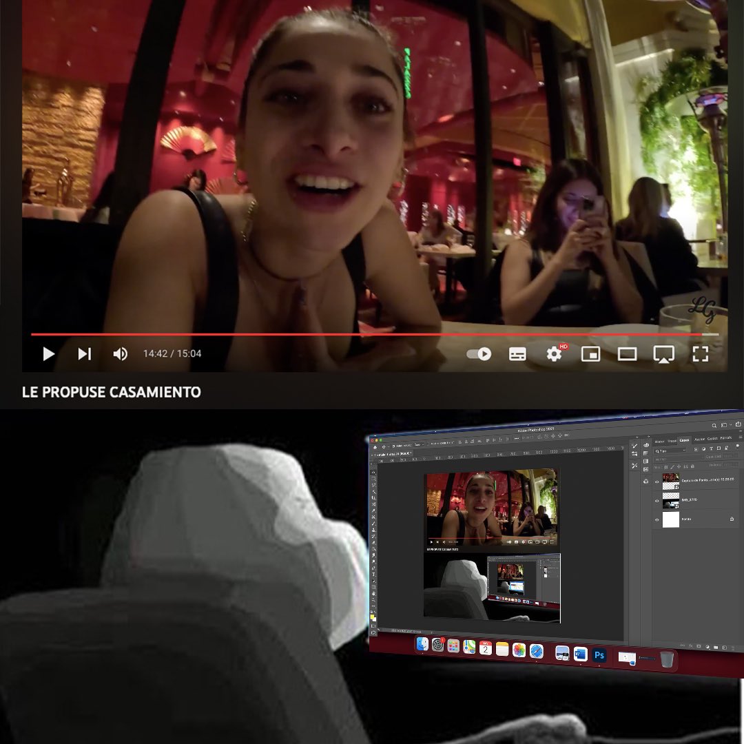Open the yellow foreground color picker
The width and height of the screenshot is (744, 744).
coord(372,617)
